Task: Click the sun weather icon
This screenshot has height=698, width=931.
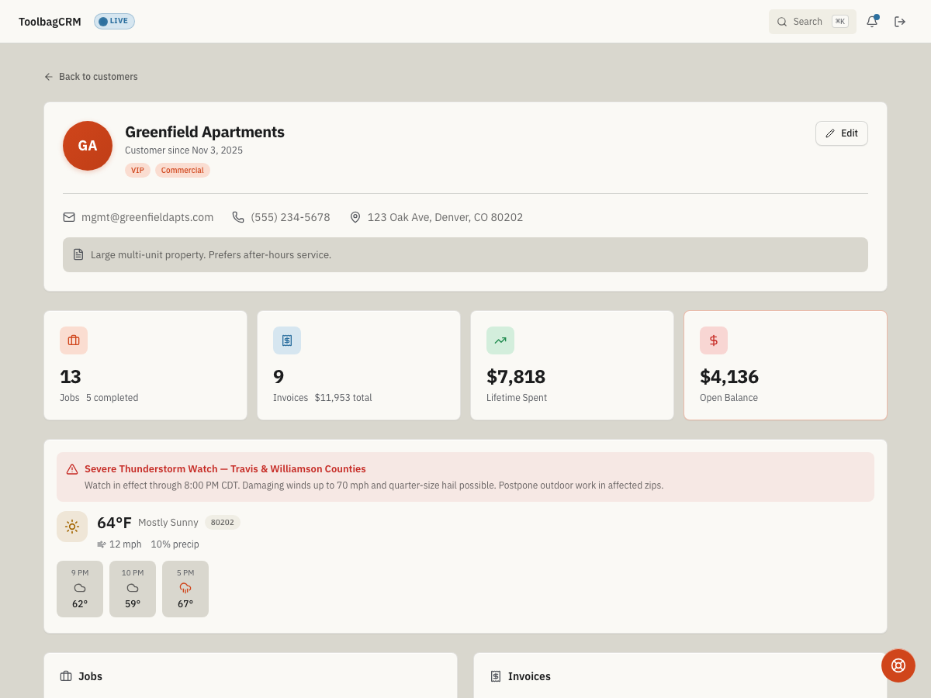Action: [x=72, y=527]
